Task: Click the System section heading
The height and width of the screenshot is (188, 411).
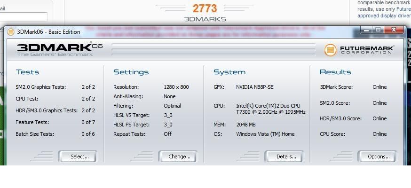Action: [229, 72]
